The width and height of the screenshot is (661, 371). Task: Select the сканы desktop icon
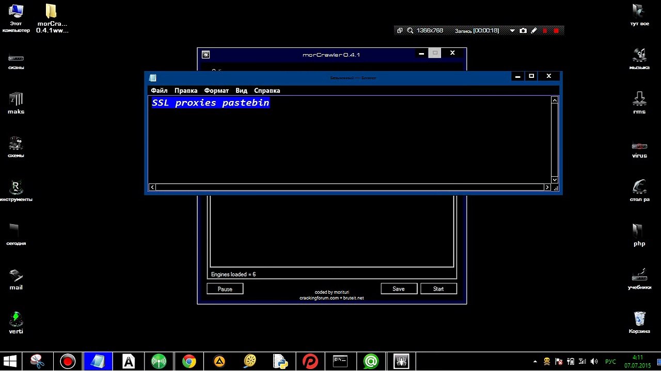click(16, 61)
